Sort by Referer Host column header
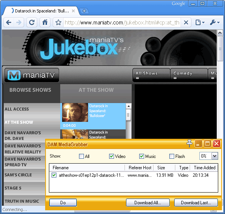Image resolution: width=225 pixels, height=214 pixels. (139, 168)
